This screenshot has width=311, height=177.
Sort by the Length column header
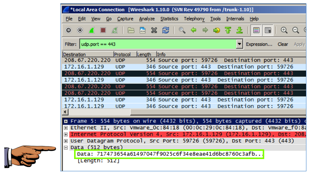147,54
